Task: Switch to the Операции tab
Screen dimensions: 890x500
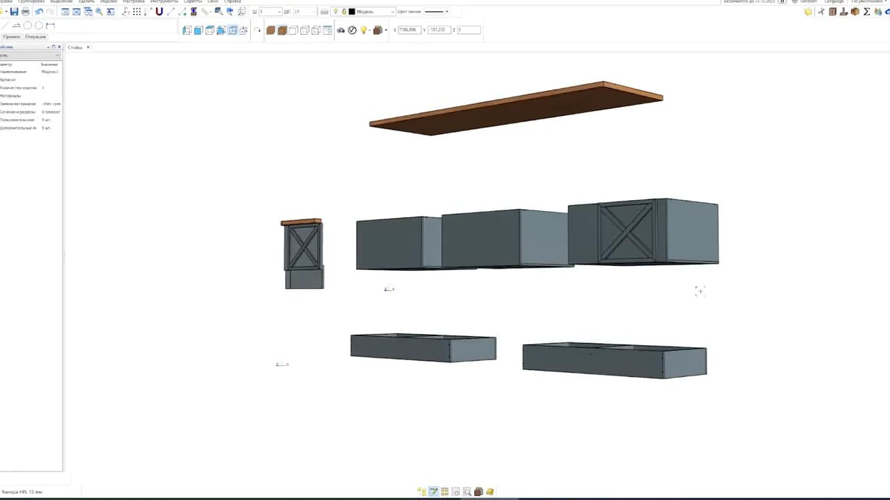Action: [x=35, y=37]
